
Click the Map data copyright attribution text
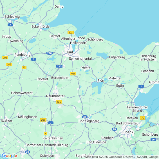pyautogui.click(x=122, y=157)
